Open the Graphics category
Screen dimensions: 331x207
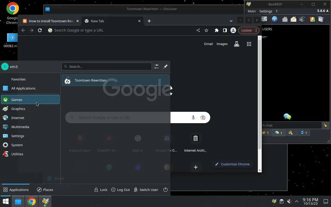(x=30, y=109)
